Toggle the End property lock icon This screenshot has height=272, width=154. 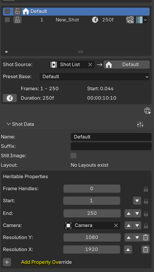(146, 214)
